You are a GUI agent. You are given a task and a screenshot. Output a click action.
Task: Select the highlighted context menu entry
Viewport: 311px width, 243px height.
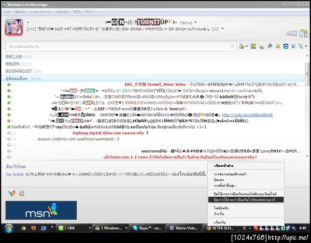click(246, 199)
